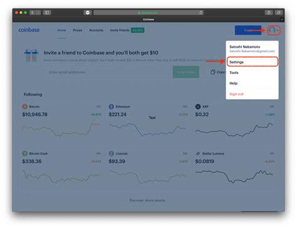297x228 pixels.
Task: Click the extension icon left of address bar
Action: click(88, 13)
